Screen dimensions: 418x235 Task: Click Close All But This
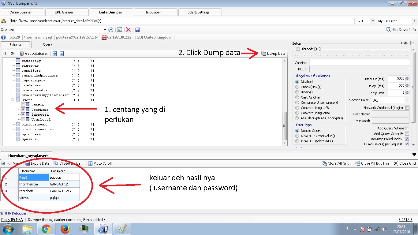(372, 163)
